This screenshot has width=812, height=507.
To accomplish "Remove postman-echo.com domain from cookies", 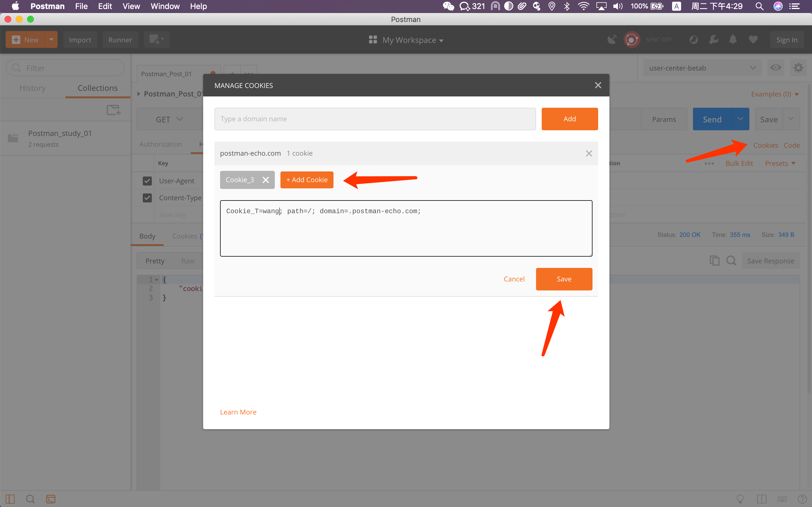I will (x=589, y=153).
